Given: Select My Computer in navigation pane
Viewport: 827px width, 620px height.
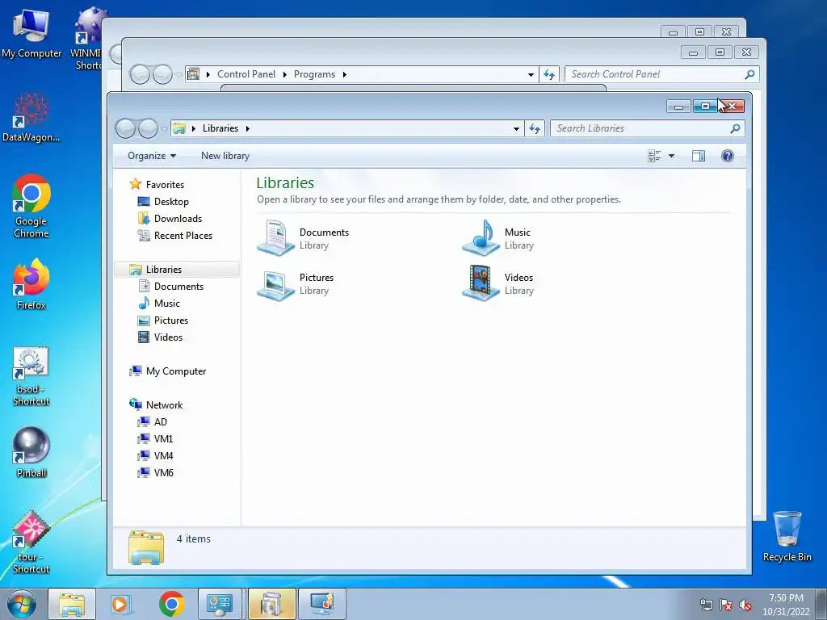Looking at the screenshot, I should point(175,371).
